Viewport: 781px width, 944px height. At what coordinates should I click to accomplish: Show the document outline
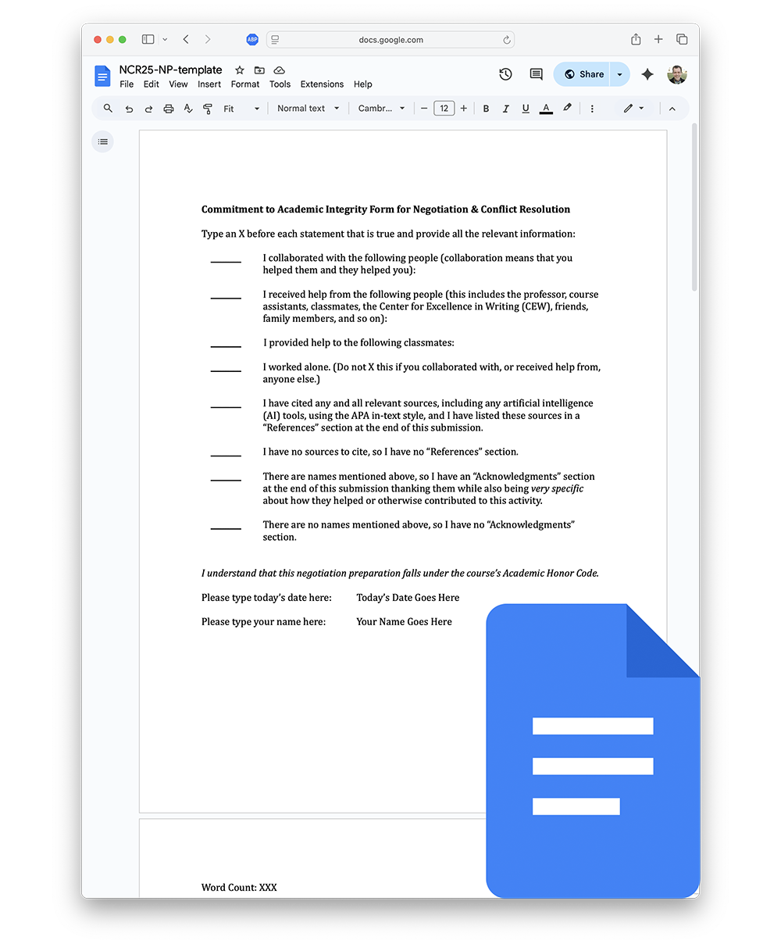(x=103, y=141)
